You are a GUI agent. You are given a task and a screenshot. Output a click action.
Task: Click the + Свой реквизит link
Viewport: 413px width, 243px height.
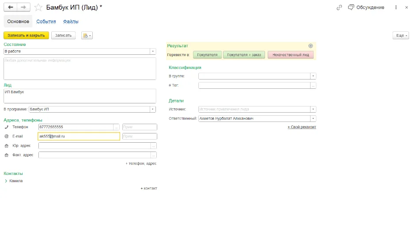(302, 127)
